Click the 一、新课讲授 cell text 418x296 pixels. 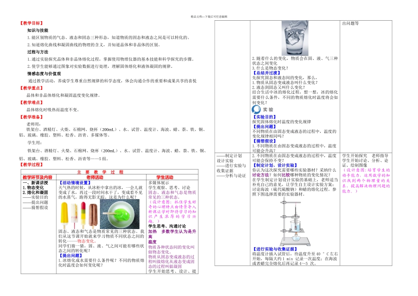tap(36, 183)
